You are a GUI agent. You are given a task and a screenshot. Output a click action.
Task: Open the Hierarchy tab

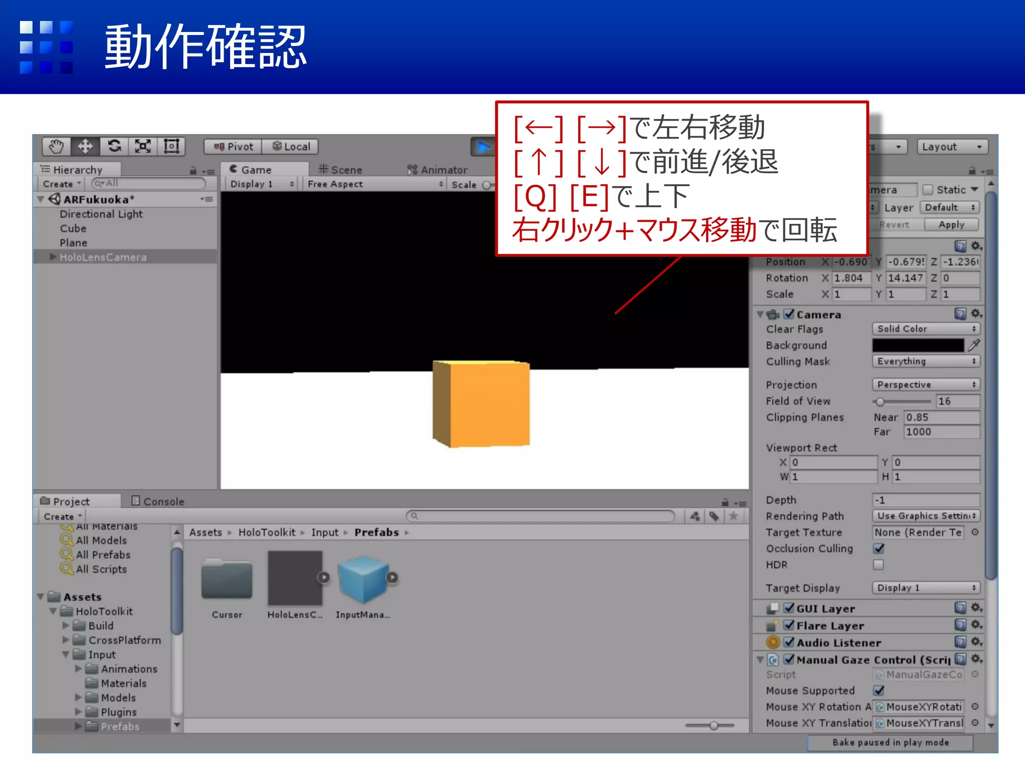tap(78, 170)
